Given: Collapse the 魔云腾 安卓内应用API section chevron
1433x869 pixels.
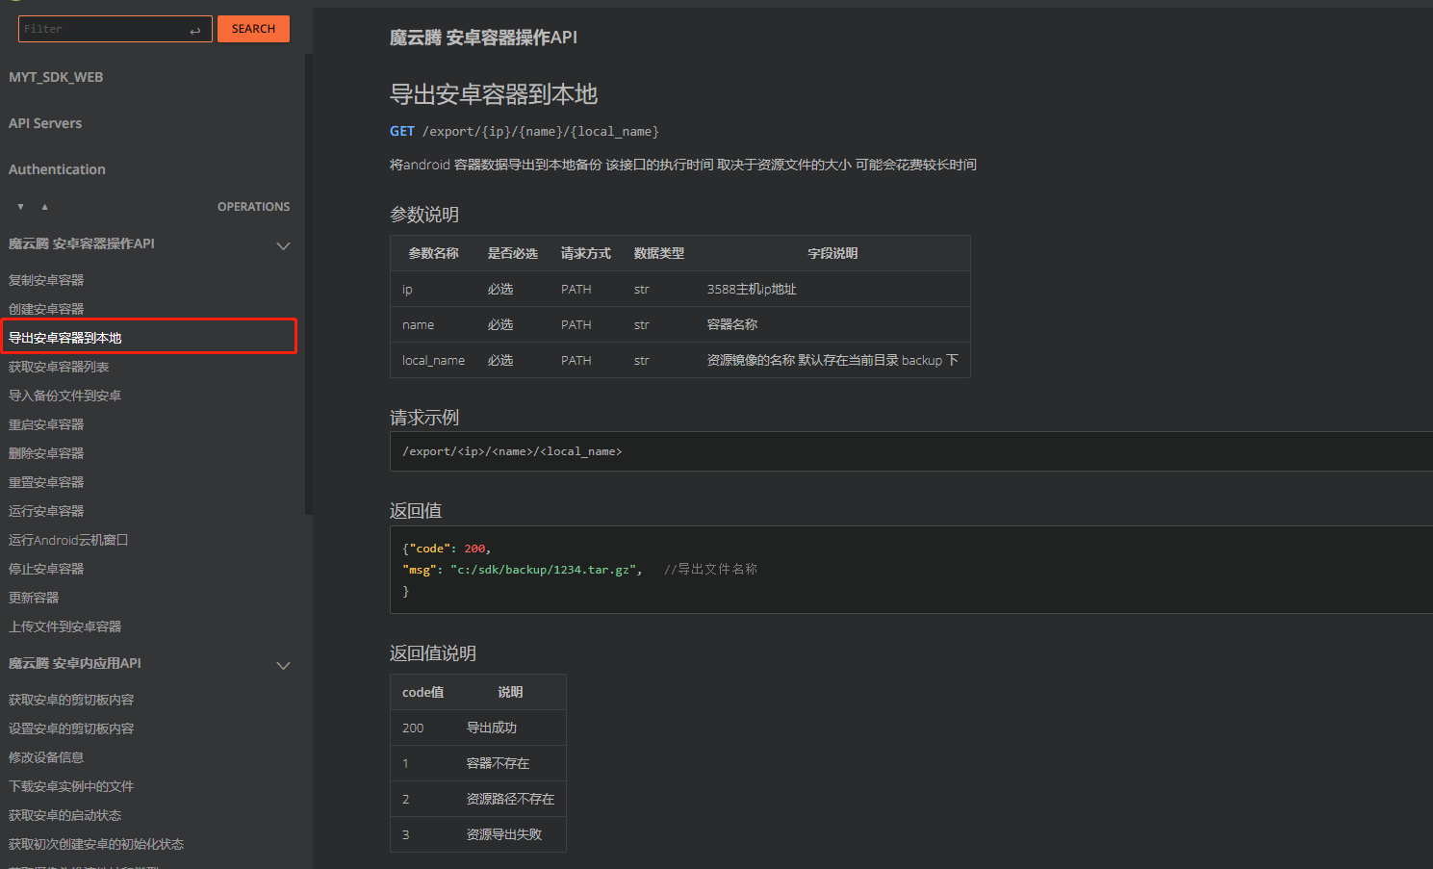Looking at the screenshot, I should [283, 665].
